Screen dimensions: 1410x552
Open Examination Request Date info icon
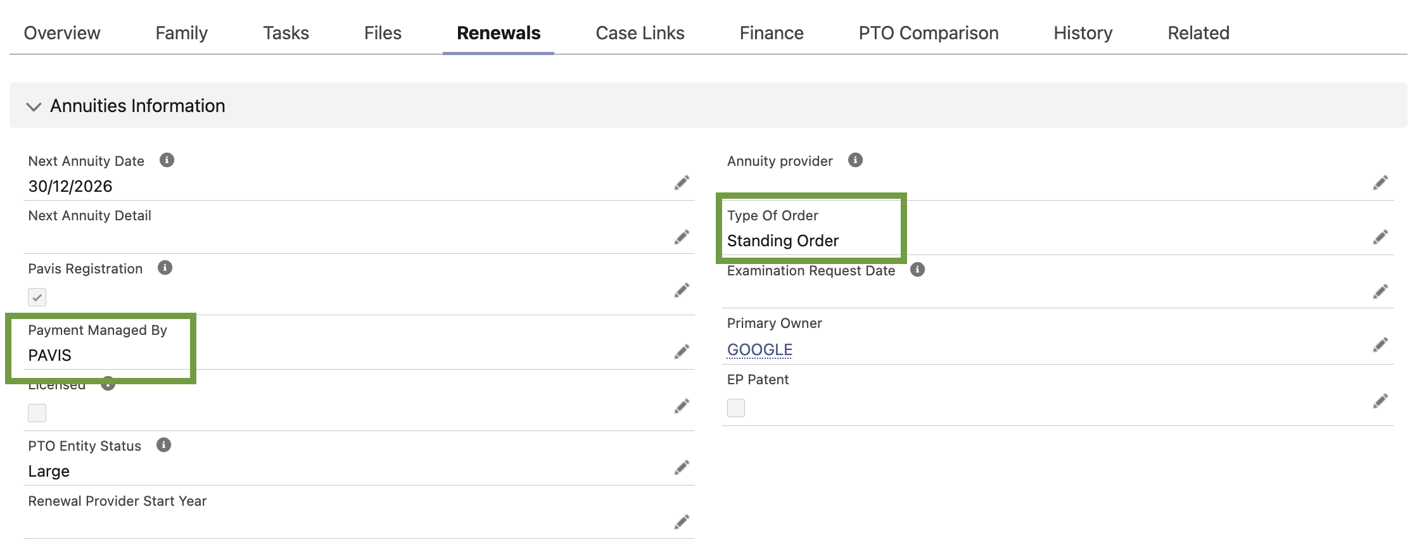pyautogui.click(x=917, y=270)
